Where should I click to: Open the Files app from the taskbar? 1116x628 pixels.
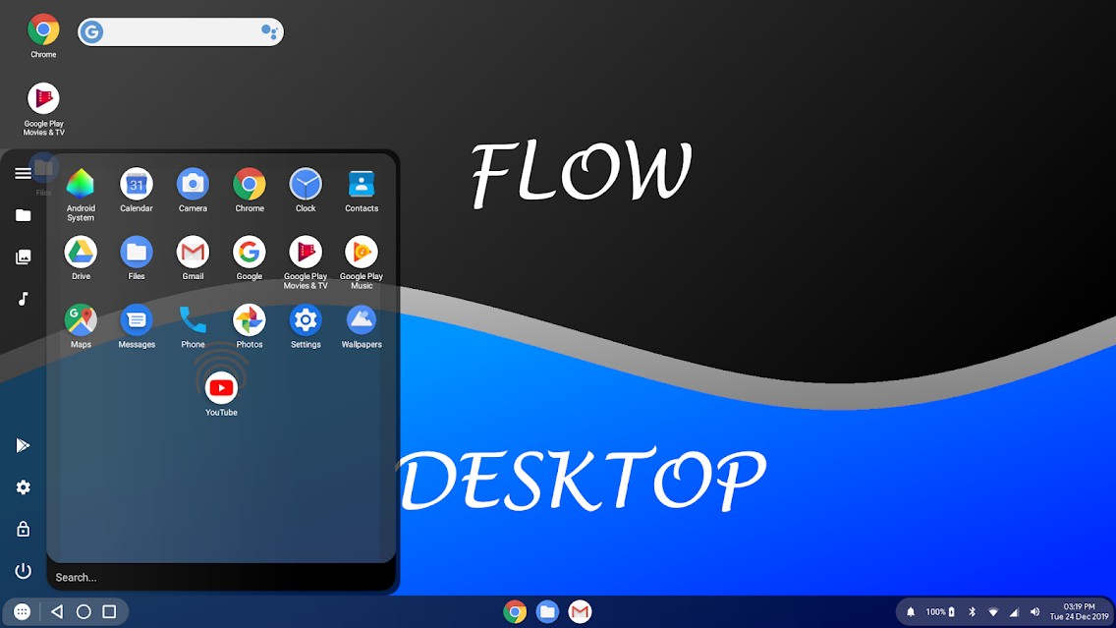547,611
